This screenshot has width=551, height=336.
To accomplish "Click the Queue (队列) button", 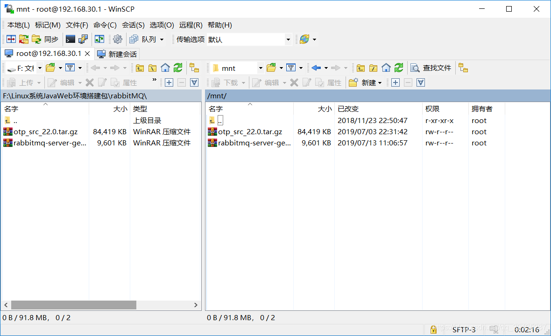I will click(143, 39).
